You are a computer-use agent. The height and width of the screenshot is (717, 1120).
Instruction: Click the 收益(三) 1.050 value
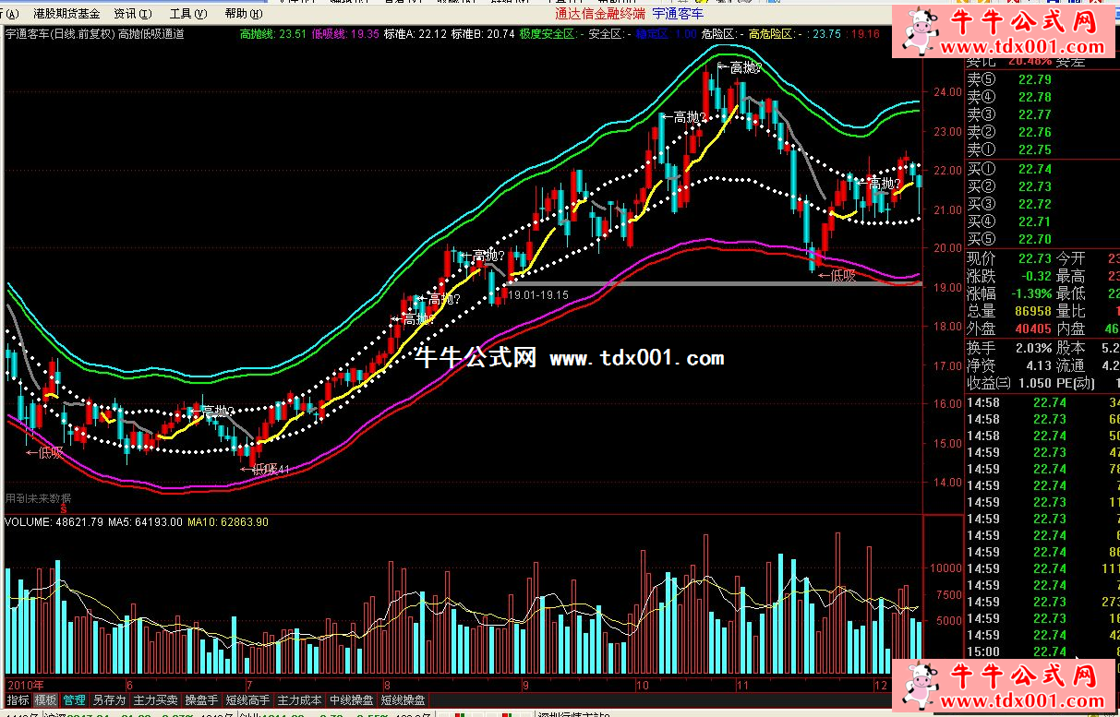click(x=1034, y=383)
